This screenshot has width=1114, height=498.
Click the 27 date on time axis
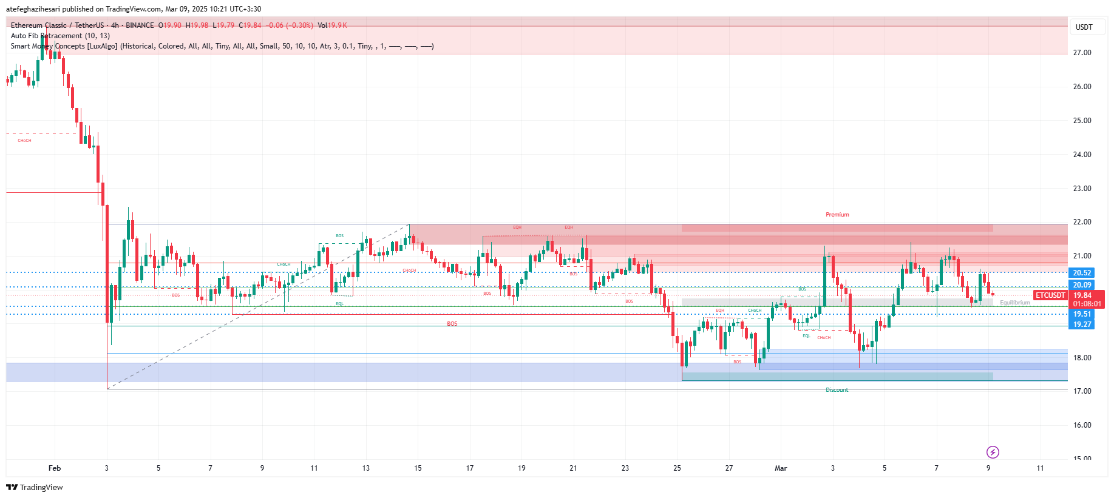click(729, 468)
